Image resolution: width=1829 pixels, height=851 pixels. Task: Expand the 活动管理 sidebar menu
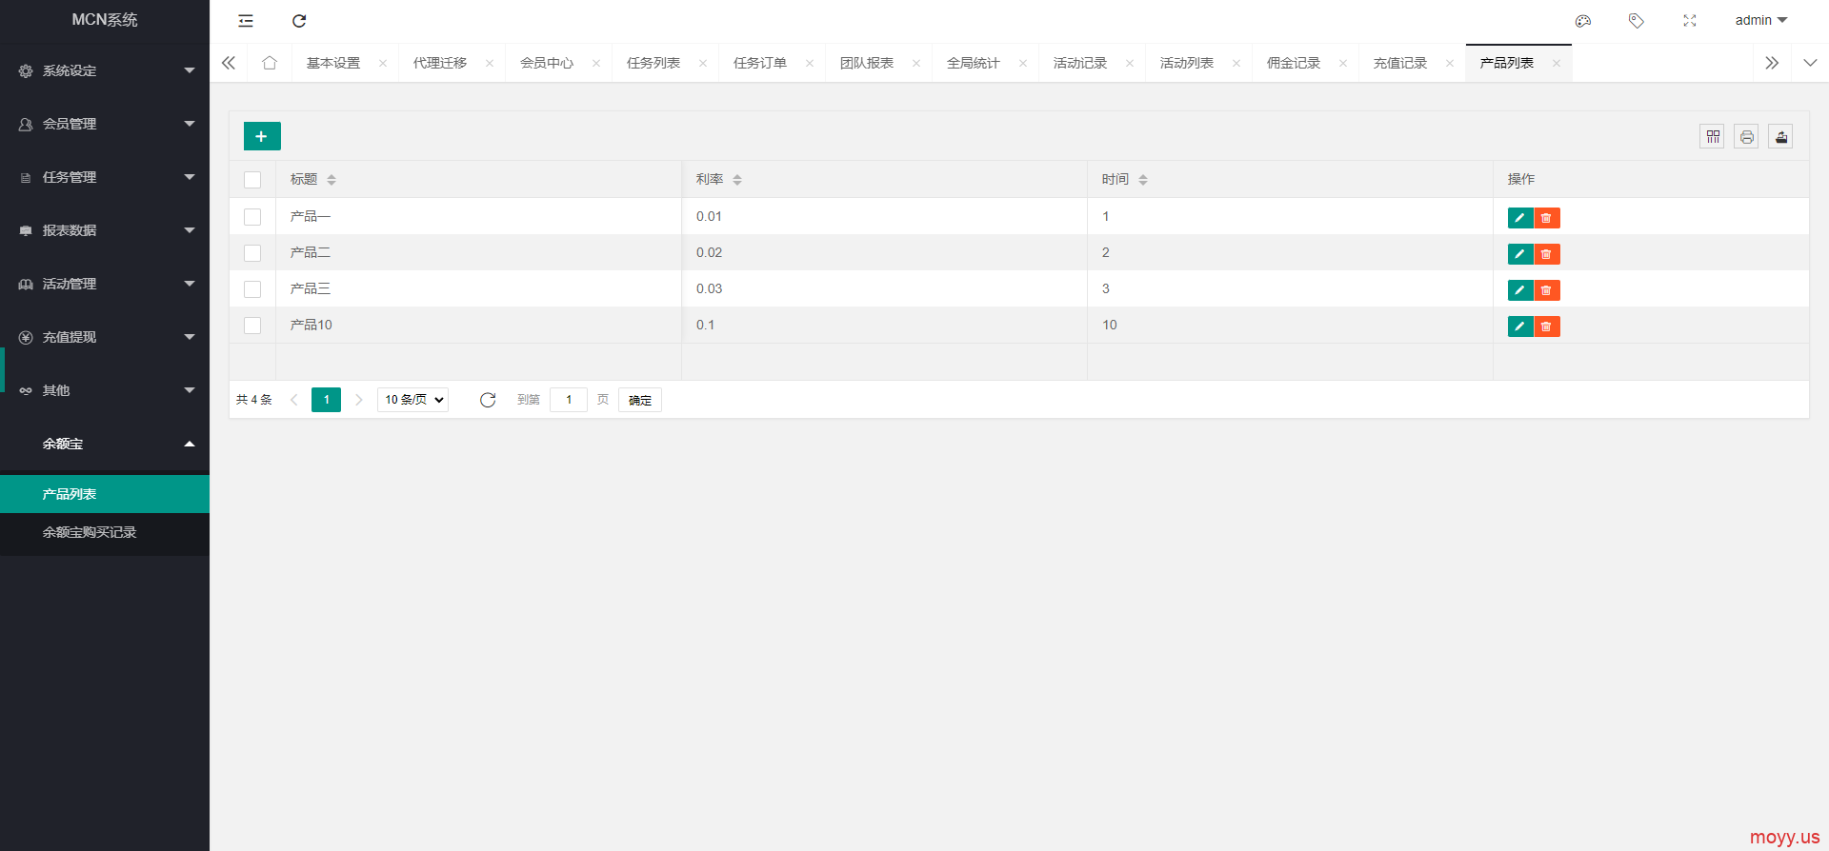[105, 284]
